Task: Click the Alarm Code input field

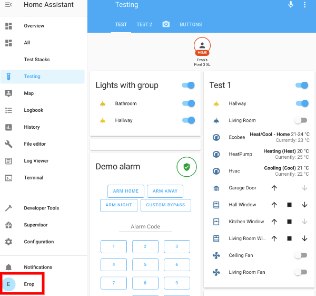Action: click(x=145, y=226)
